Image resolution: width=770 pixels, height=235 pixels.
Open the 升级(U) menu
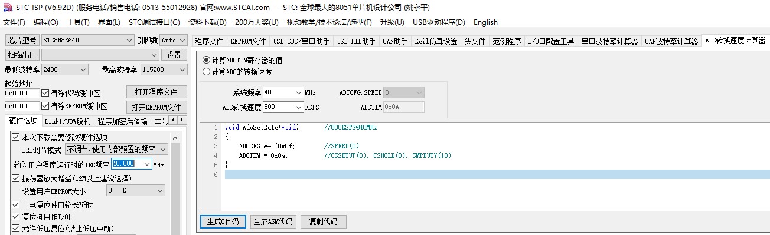pyautogui.click(x=391, y=22)
